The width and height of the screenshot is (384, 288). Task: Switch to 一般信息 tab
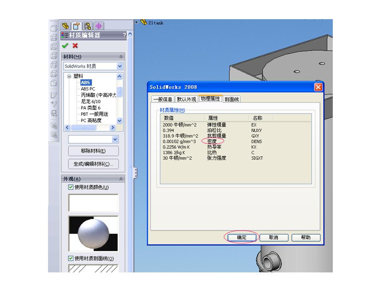(163, 99)
